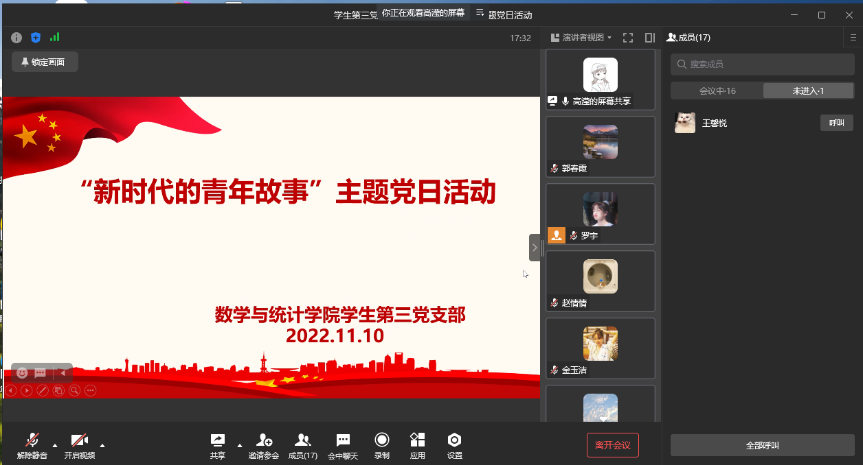This screenshot has height=465, width=863.
Task: Open the 应用 apps panel
Action: pos(417,440)
